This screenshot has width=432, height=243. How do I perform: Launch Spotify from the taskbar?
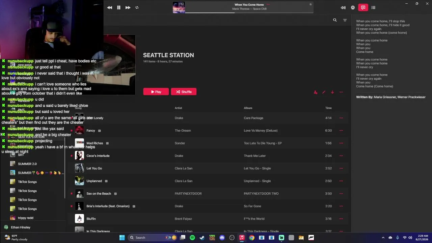[192, 238]
